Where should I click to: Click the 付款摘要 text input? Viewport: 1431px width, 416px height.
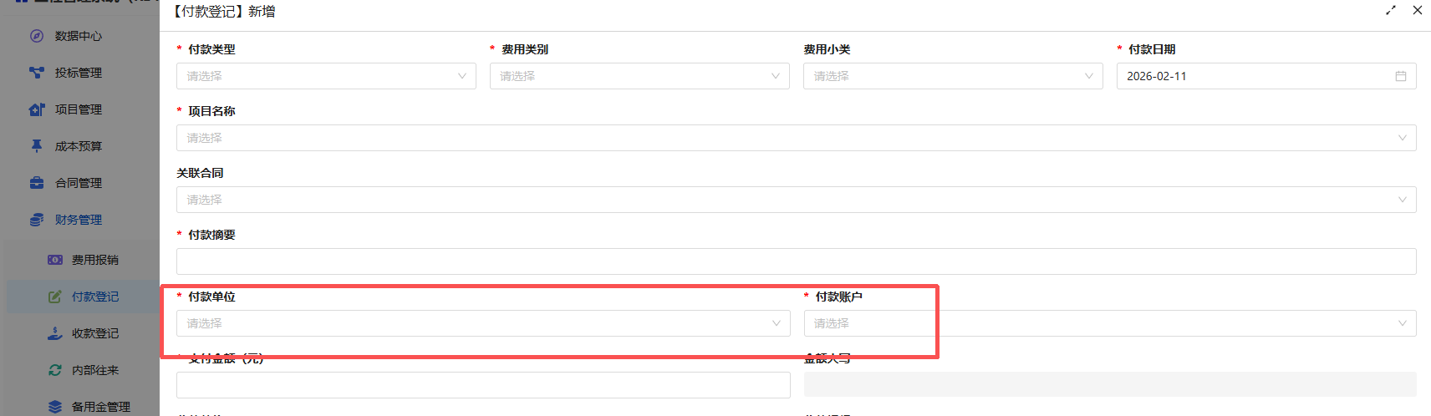796,261
